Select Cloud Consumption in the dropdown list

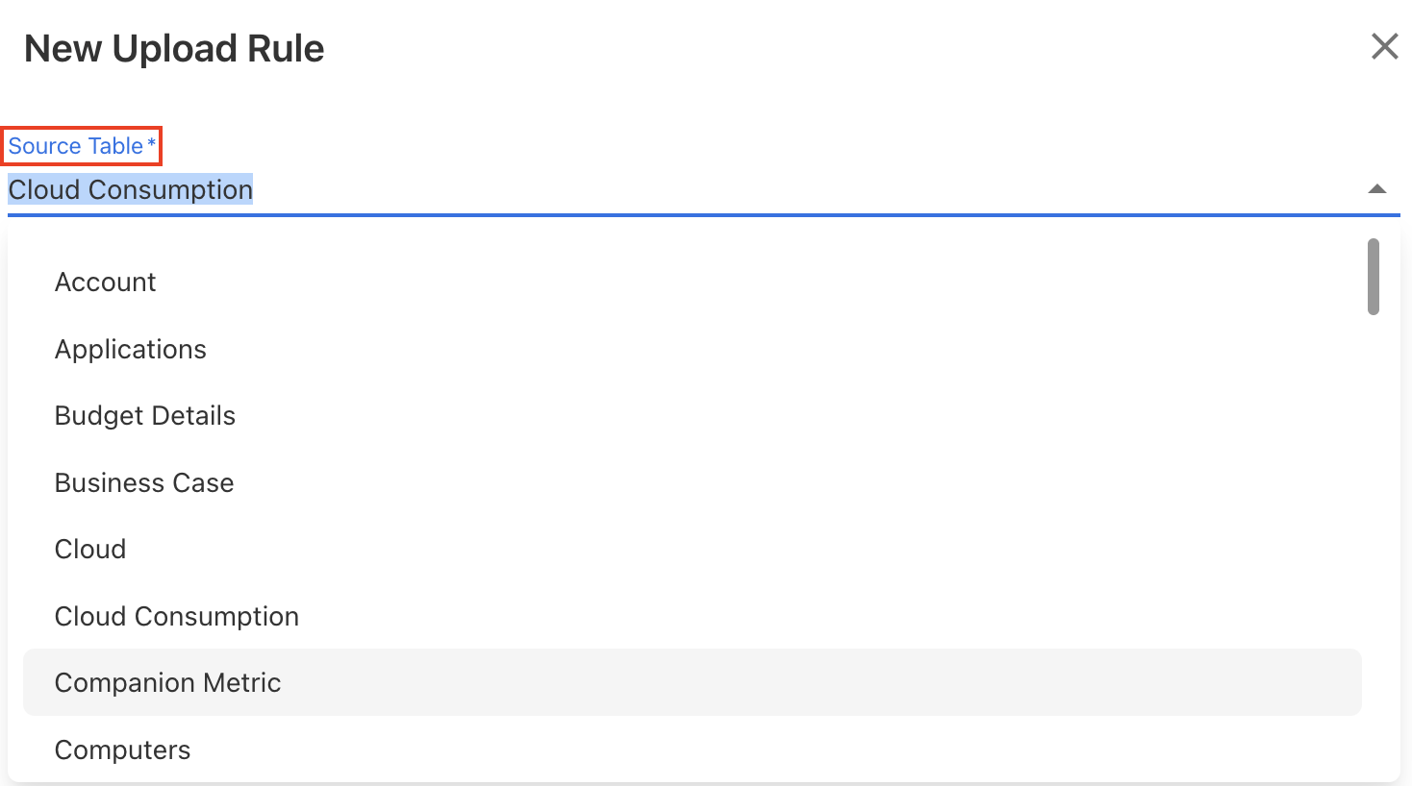[176, 617]
